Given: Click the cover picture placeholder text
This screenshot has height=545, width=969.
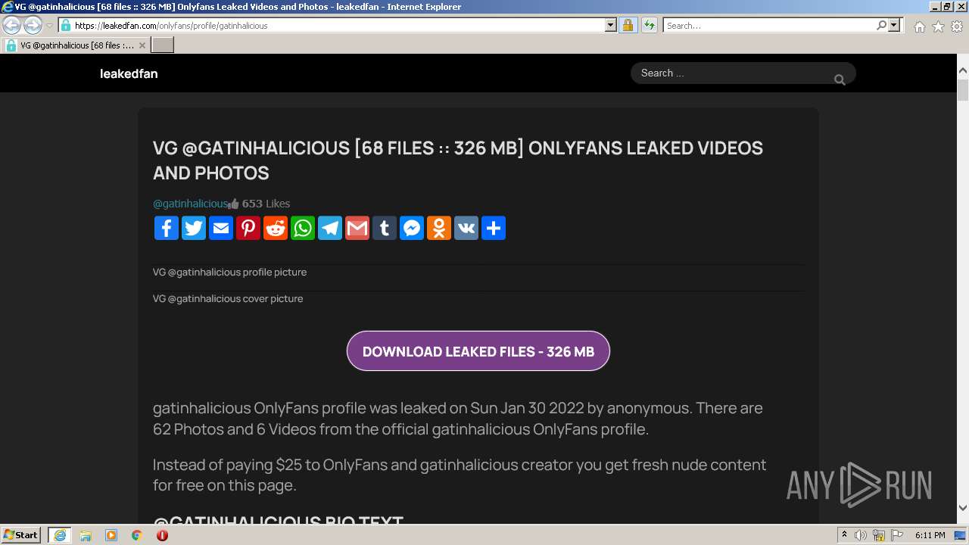Looking at the screenshot, I should pyautogui.click(x=228, y=298).
